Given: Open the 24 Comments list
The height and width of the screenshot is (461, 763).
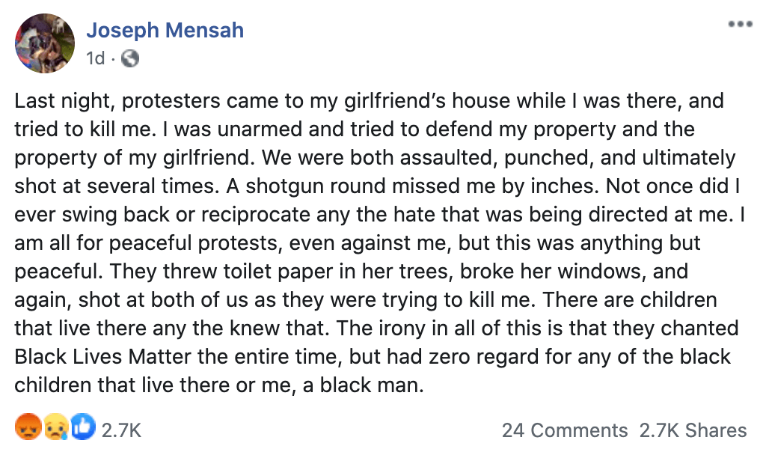Looking at the screenshot, I should [x=565, y=430].
